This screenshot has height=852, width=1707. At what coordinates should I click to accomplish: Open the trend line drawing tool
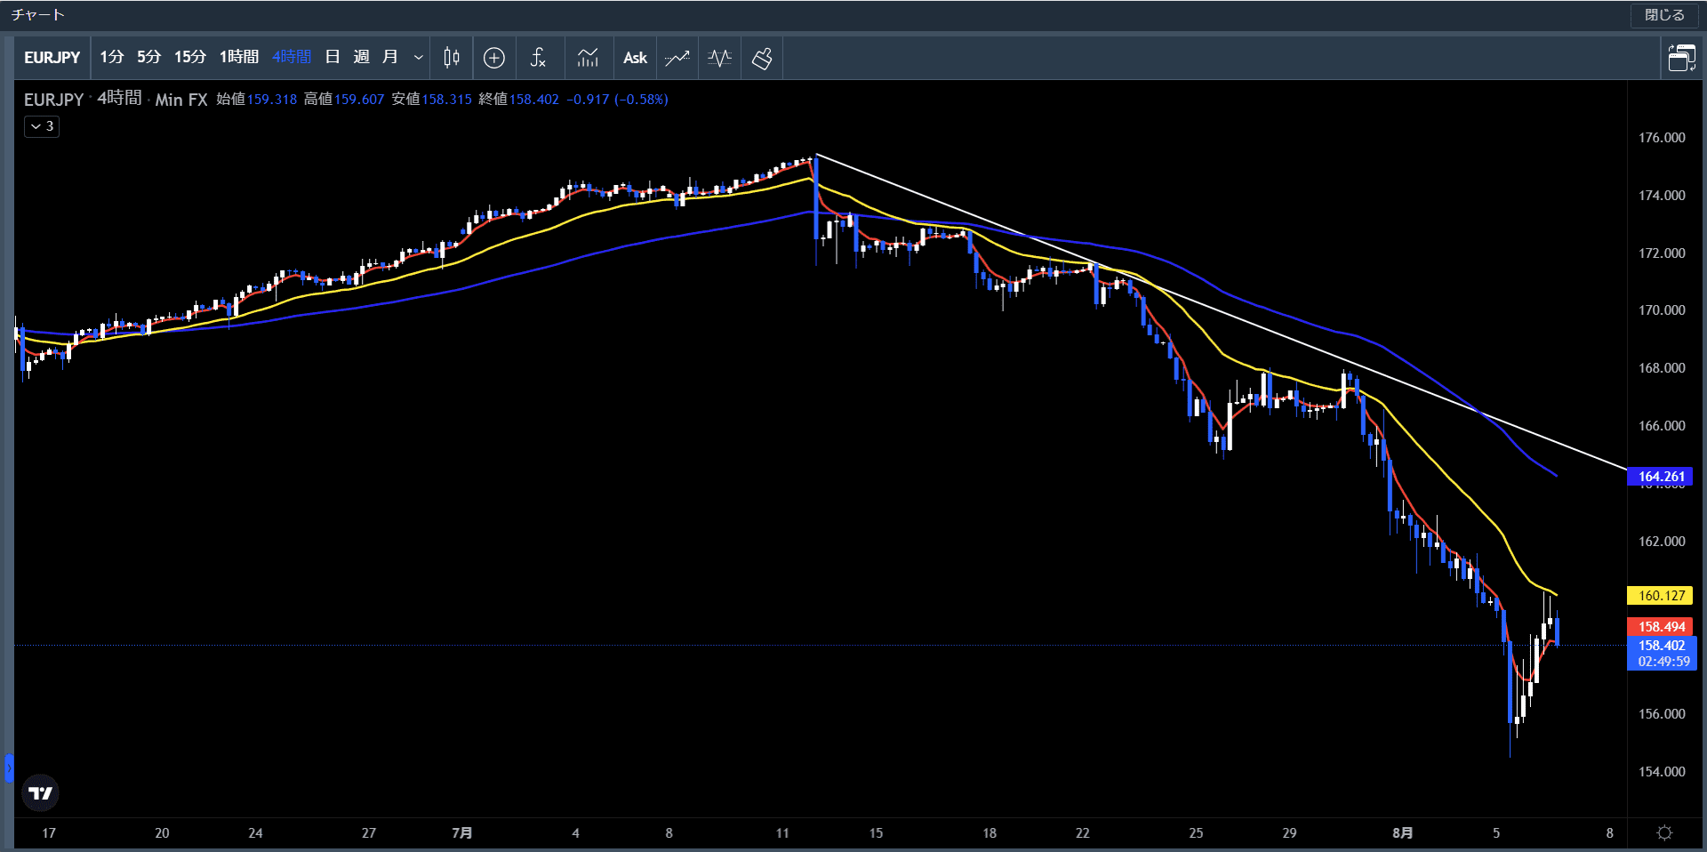(677, 58)
